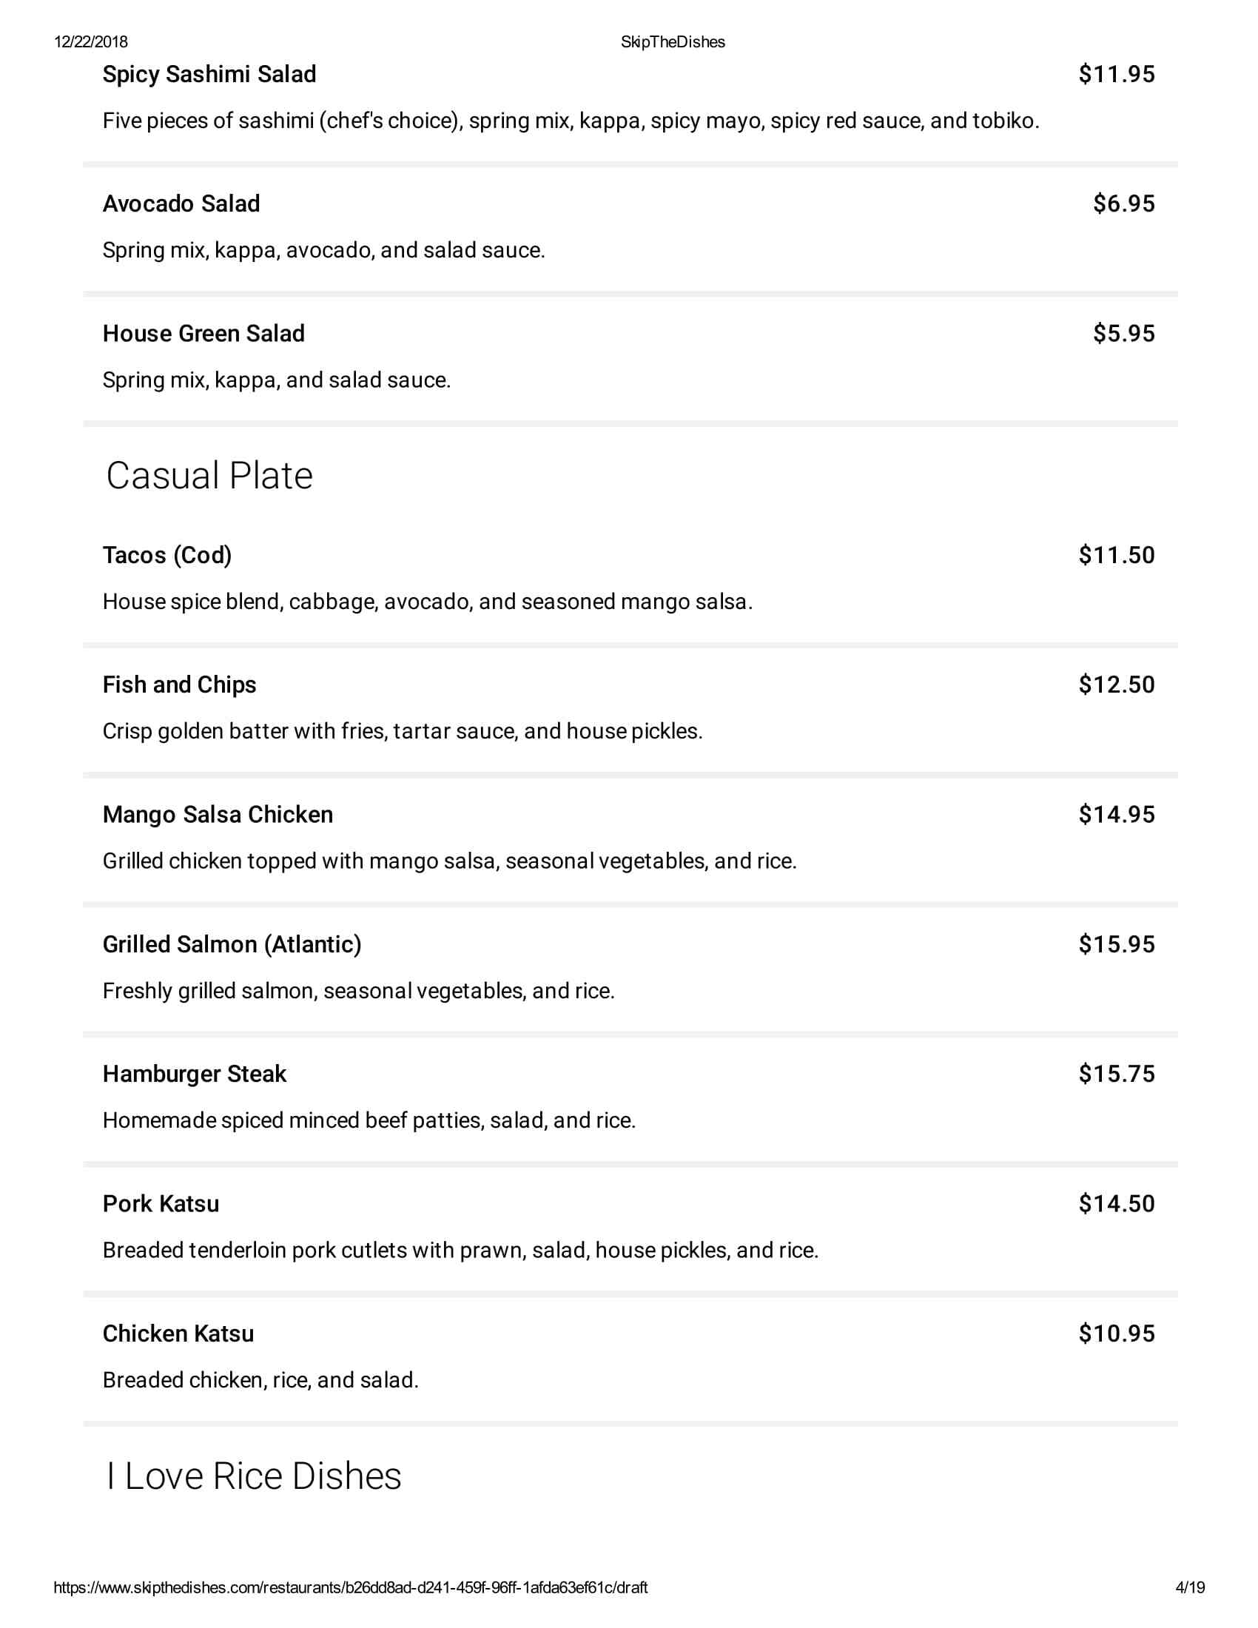Select the Avocado Salad menu item
1258x1628 pixels.
(181, 204)
